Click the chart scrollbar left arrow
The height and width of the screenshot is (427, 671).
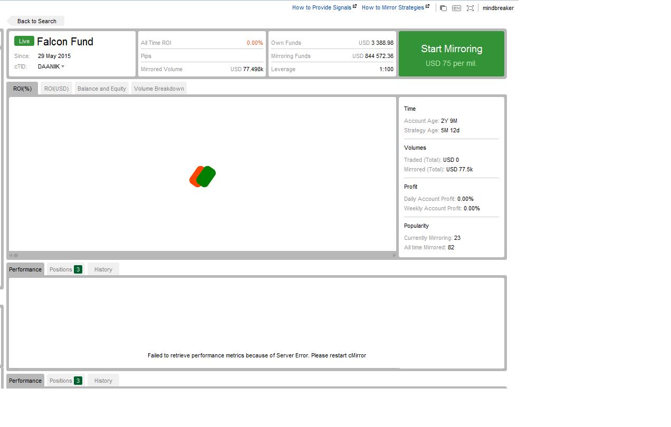11,255
